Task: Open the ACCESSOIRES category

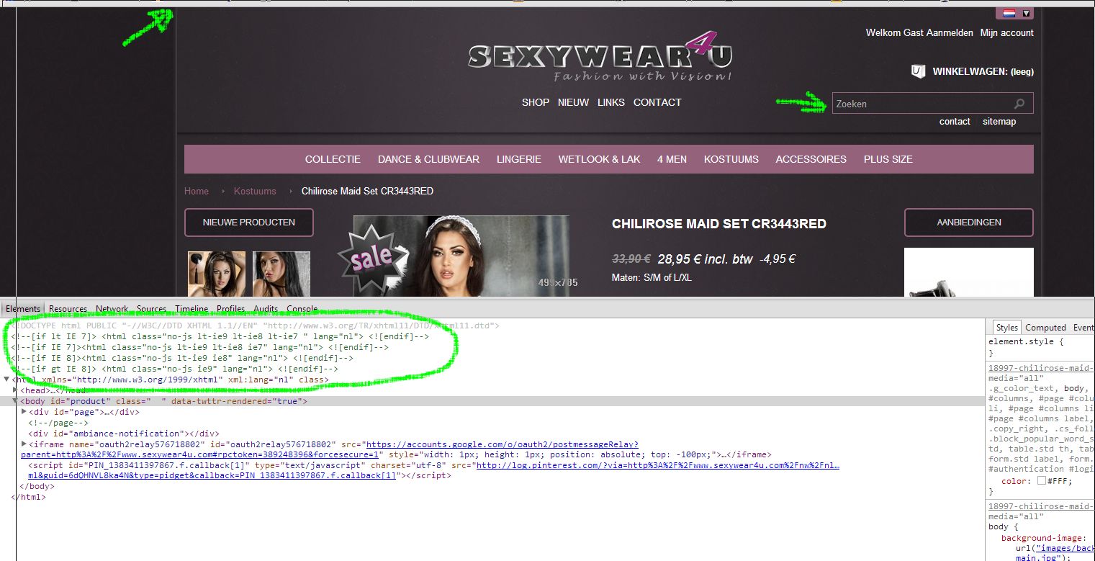Action: coord(811,159)
